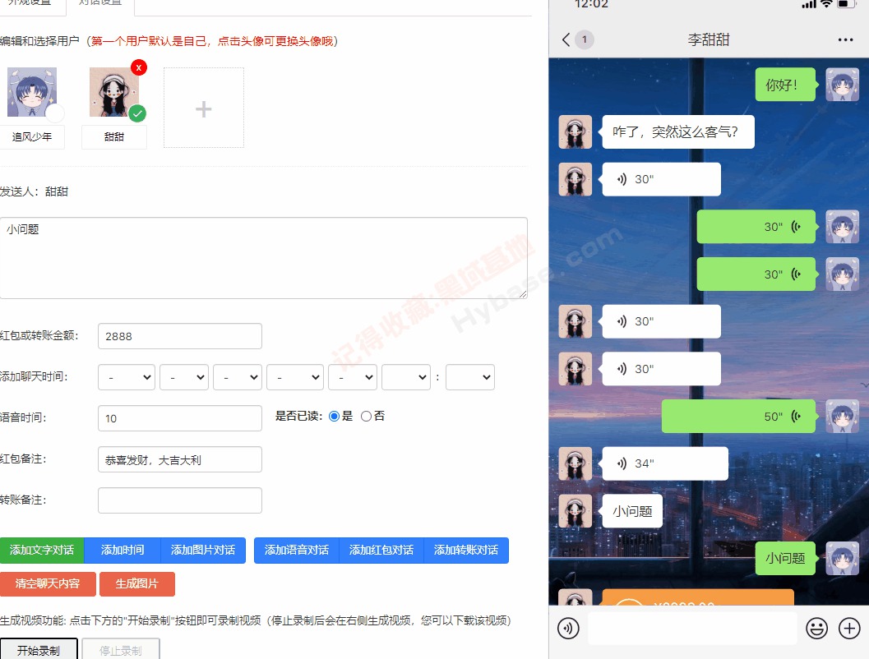Open the hour dropdown before the colon
869x659 pixels.
click(406, 377)
